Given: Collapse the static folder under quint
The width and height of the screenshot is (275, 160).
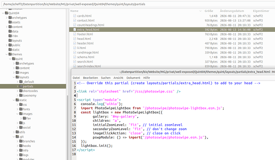Looking at the screenshot, I should point(14,100).
